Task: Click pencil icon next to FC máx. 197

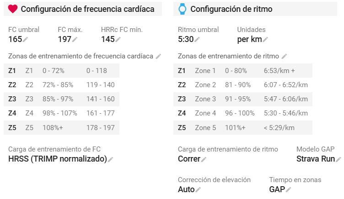Action: click(x=75, y=39)
